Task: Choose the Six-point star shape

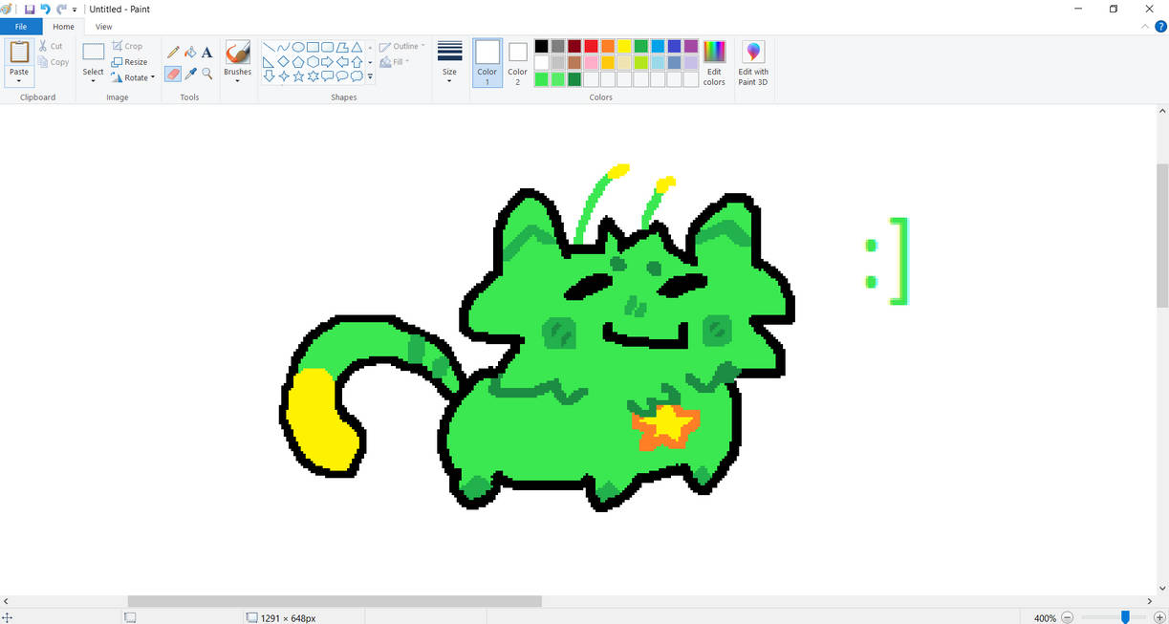Action: click(313, 76)
